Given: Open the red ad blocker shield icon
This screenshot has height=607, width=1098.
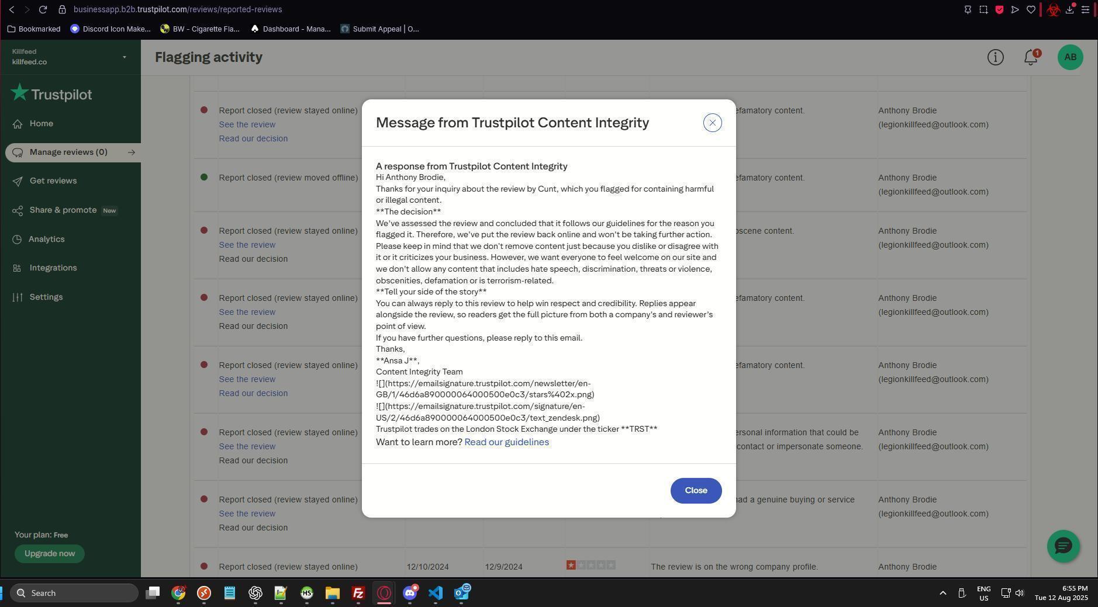Looking at the screenshot, I should coord(999,9).
